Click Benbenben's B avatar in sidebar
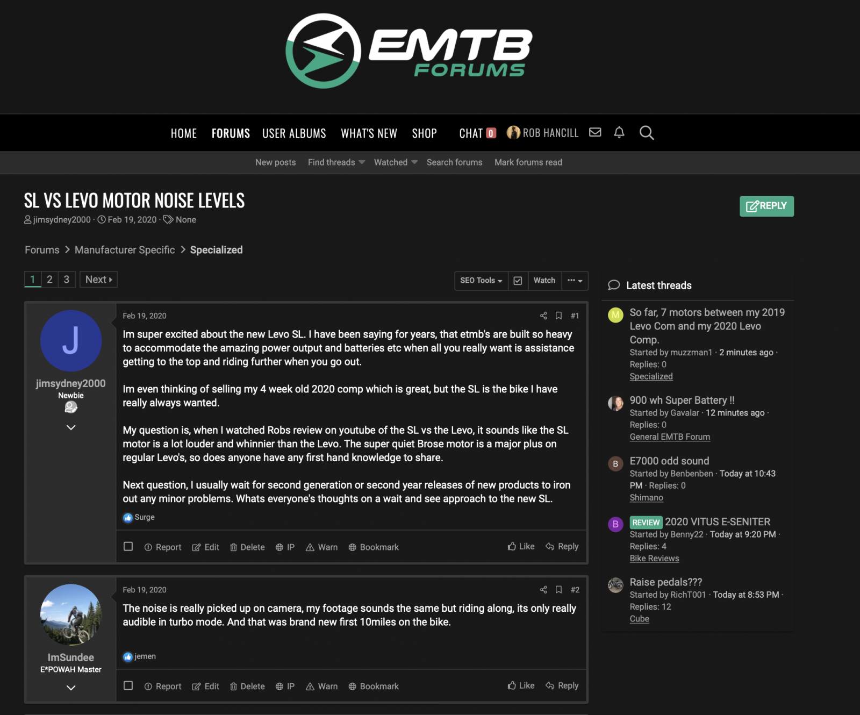Viewport: 860px width, 715px height. [615, 463]
